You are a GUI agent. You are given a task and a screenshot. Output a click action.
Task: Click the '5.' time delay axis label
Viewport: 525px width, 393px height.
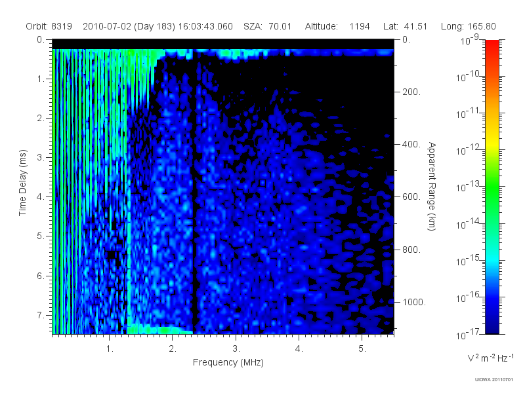[41, 236]
